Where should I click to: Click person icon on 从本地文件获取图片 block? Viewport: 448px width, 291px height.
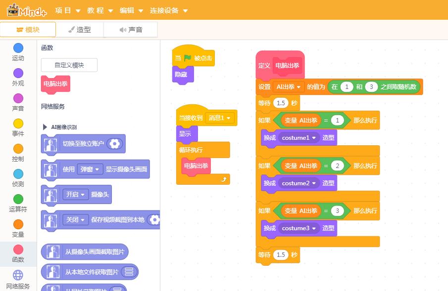pyautogui.click(x=53, y=272)
